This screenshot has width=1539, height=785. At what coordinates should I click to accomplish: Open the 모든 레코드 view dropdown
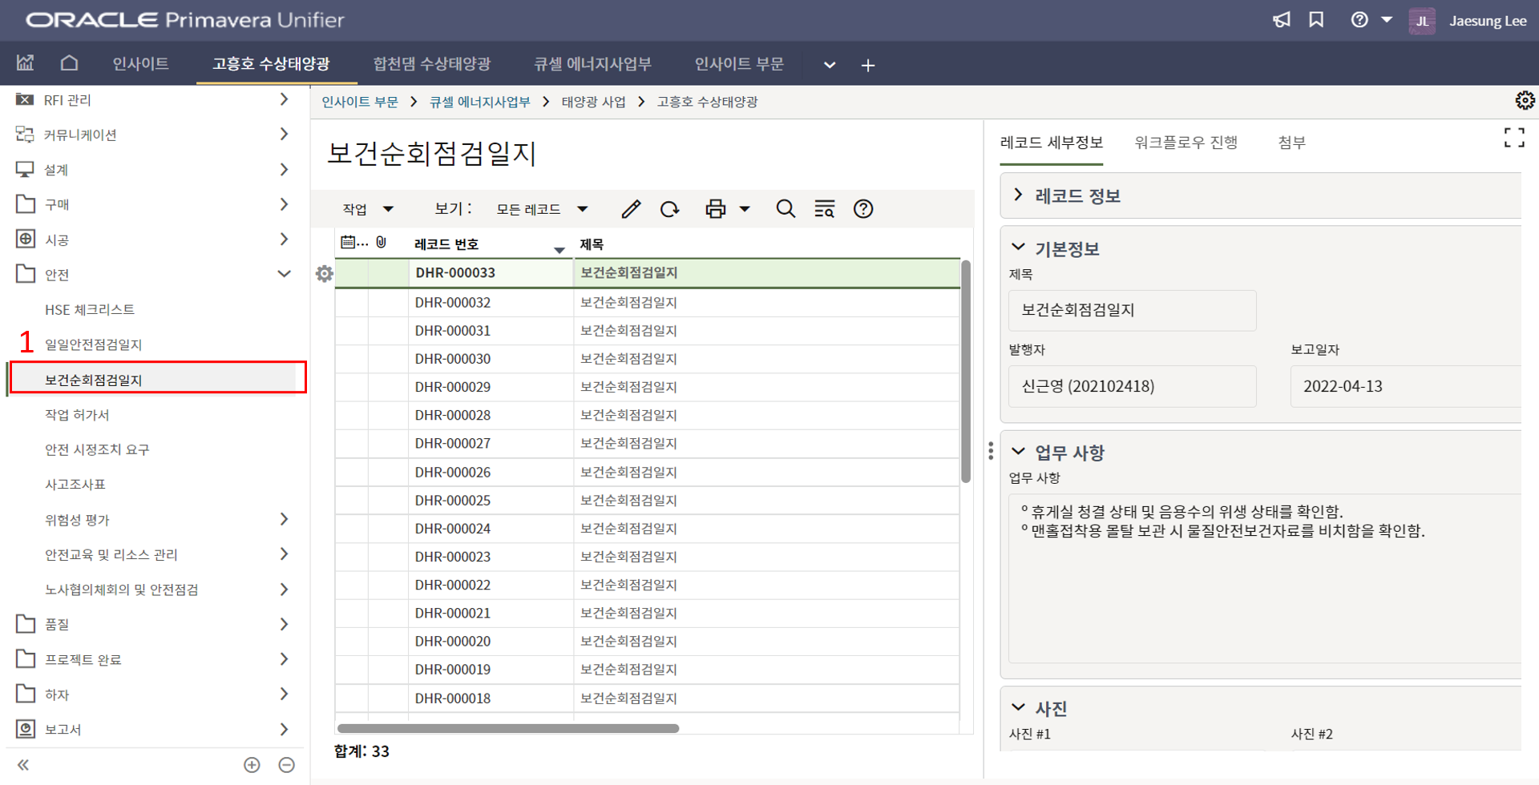click(542, 209)
